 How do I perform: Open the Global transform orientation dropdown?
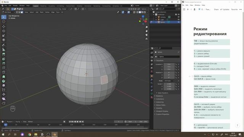tap(64, 9)
